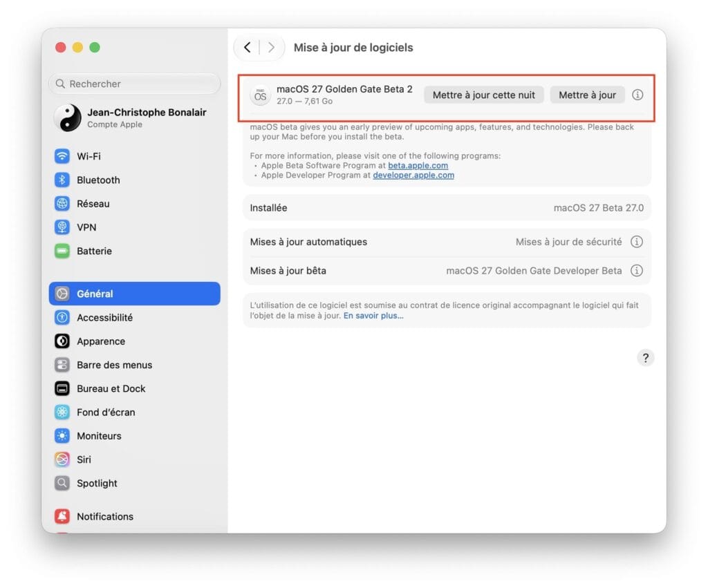Close the window with red button
The width and height of the screenshot is (708, 588).
[x=61, y=48]
